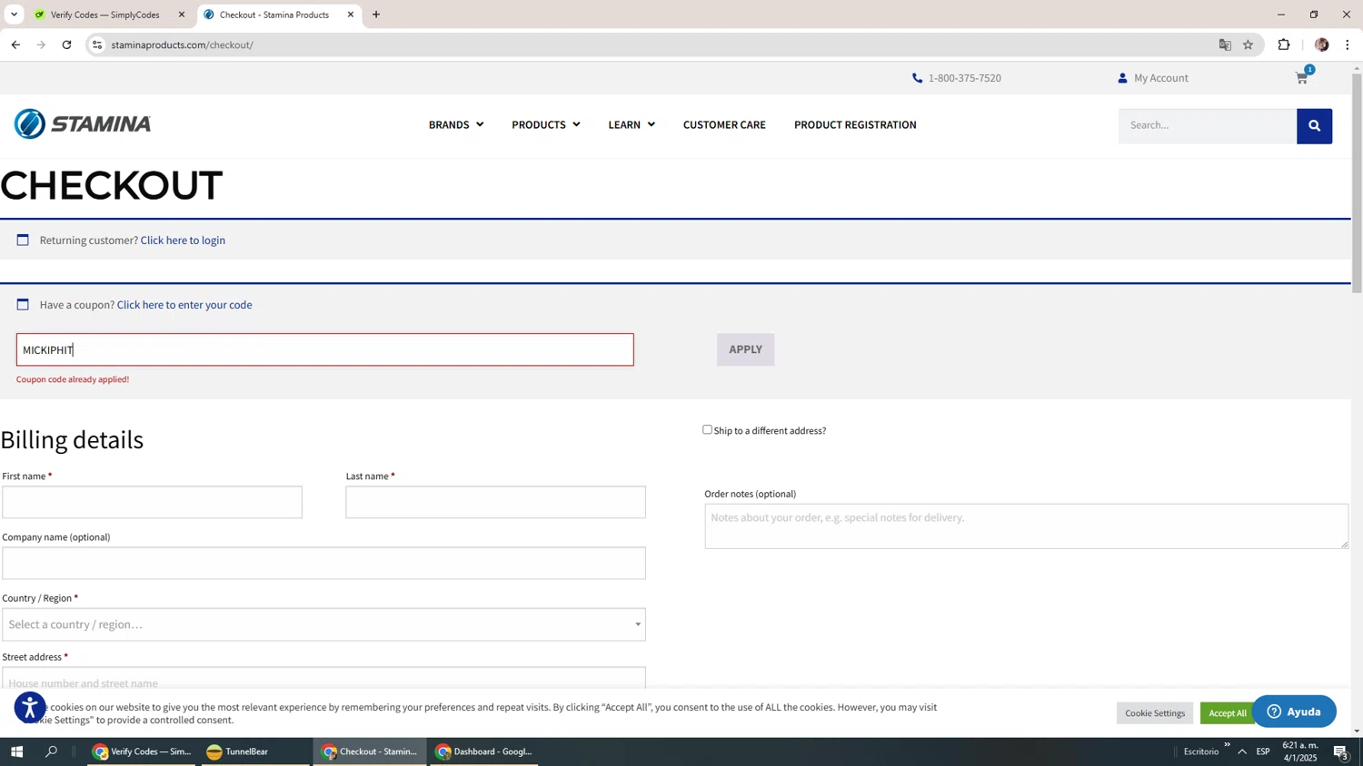Click the ESP language indicator
The height and width of the screenshot is (766, 1363).
[1263, 751]
